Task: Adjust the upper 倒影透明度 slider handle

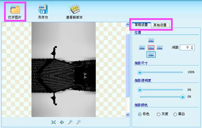Action: (140, 90)
